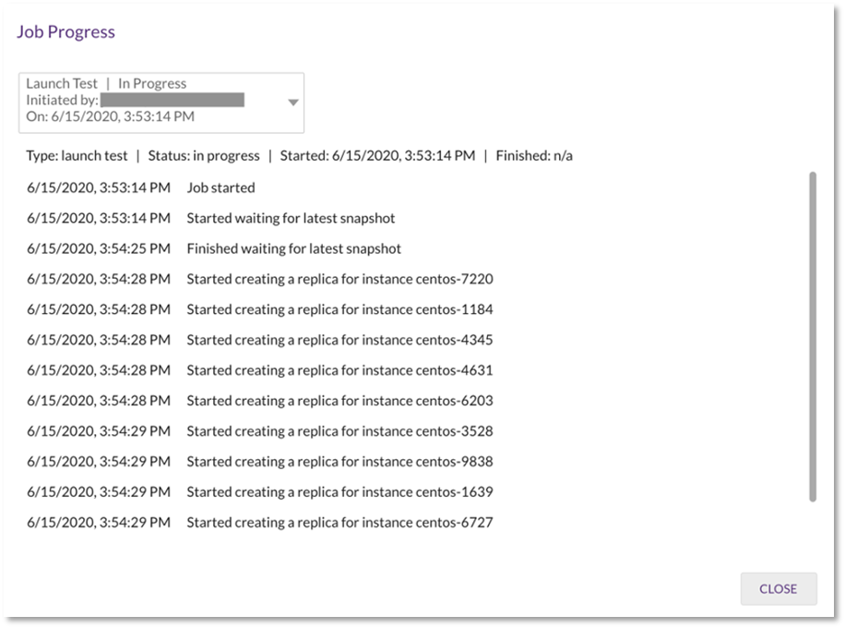
Task: Click the 'Type: launch test' label
Action: click(77, 156)
